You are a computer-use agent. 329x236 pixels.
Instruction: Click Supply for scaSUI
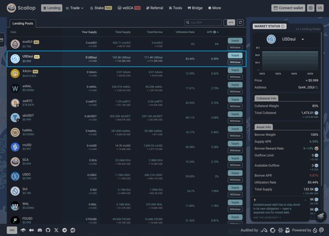click(235, 41)
